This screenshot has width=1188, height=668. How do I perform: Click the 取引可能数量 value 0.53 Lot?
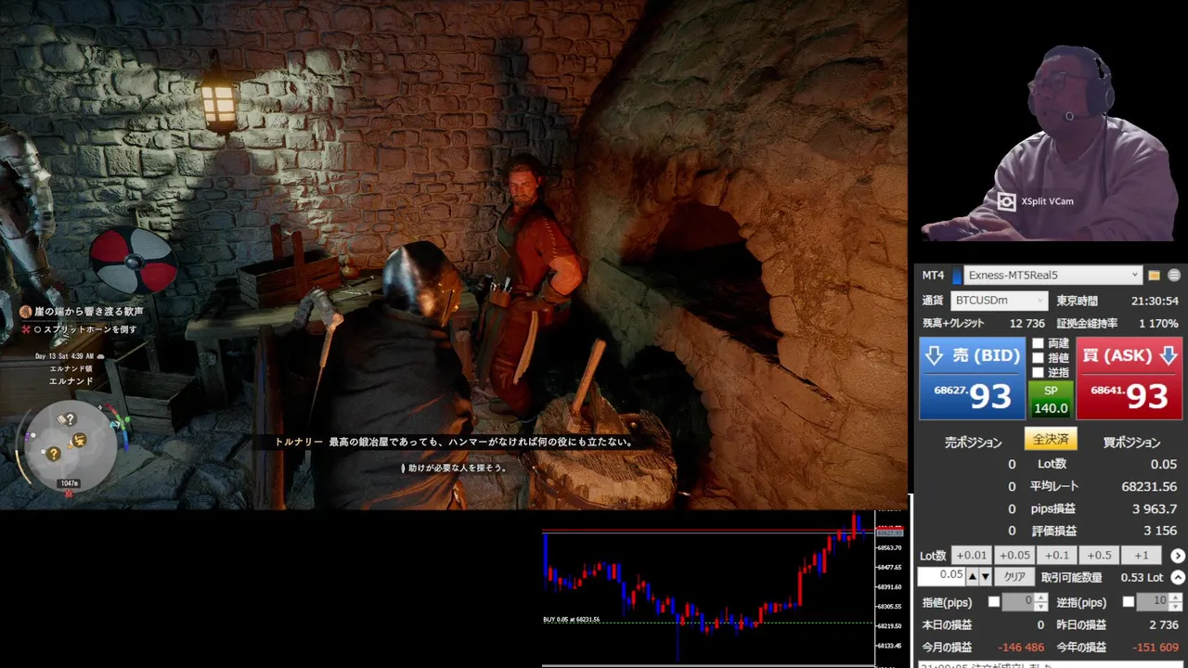tap(1143, 578)
